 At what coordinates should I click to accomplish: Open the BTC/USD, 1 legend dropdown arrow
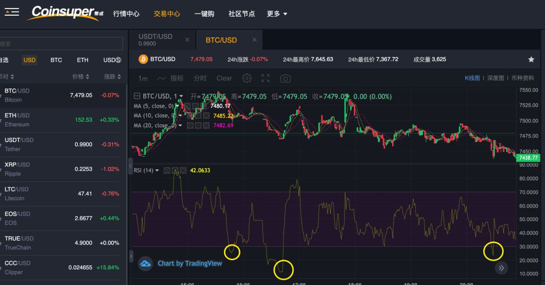[181, 97]
